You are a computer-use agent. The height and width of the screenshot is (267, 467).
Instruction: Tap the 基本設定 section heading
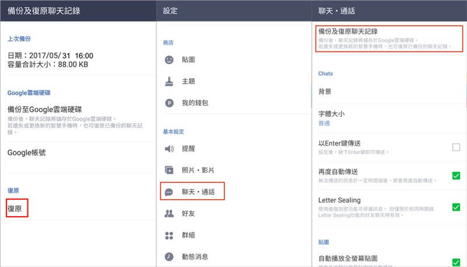[x=173, y=131]
